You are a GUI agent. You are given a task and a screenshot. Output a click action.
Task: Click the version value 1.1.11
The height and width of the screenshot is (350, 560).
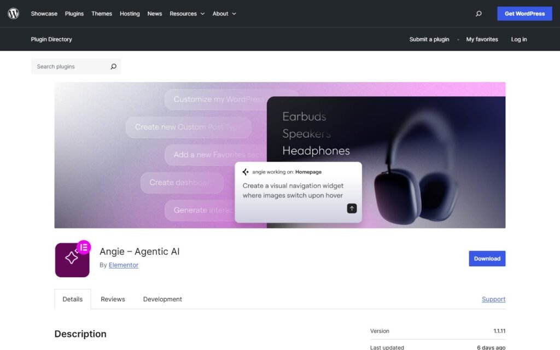[x=499, y=331]
